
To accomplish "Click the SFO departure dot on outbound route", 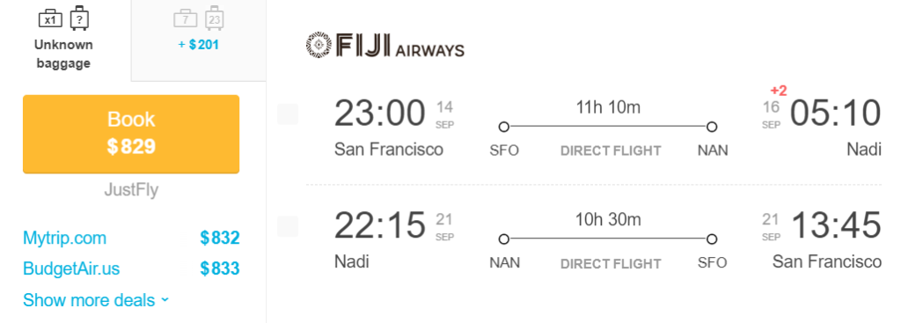I will [x=504, y=127].
